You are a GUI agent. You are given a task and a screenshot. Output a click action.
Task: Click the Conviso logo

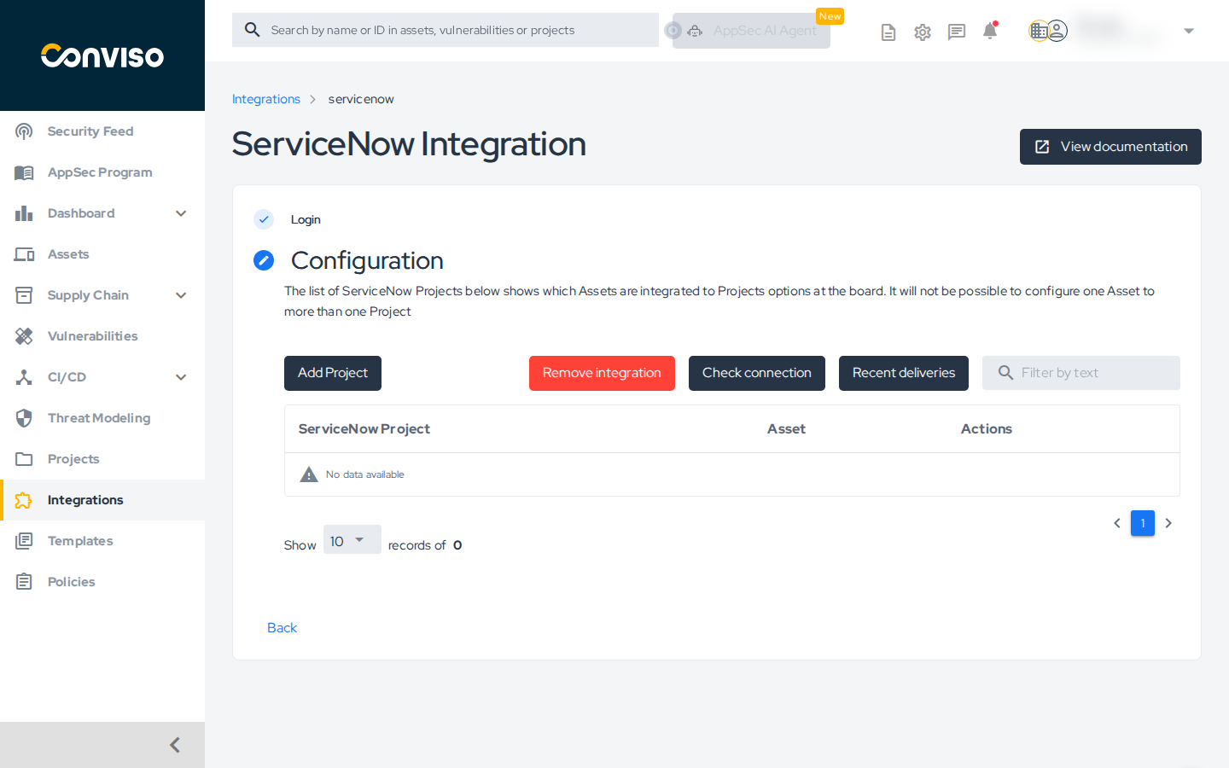(x=102, y=56)
